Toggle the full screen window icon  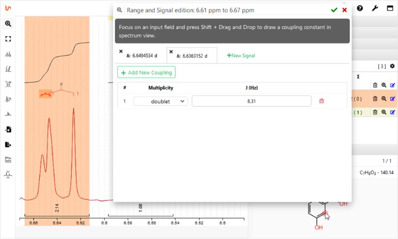click(390, 8)
